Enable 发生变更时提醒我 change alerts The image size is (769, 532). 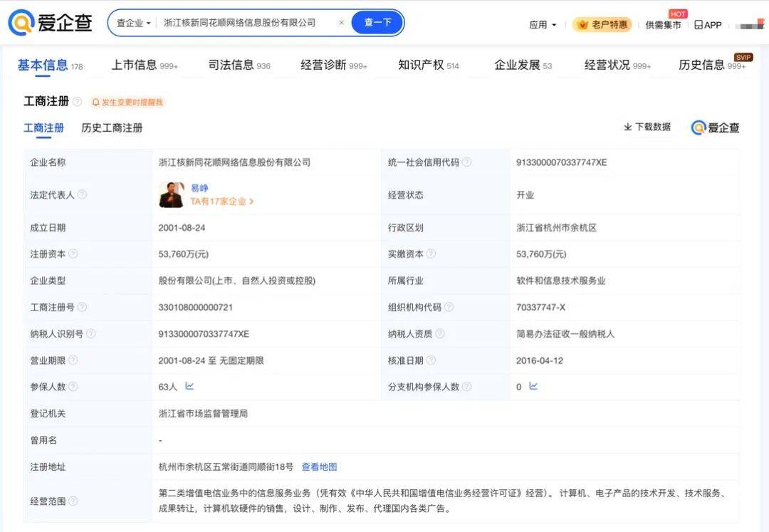coord(127,103)
